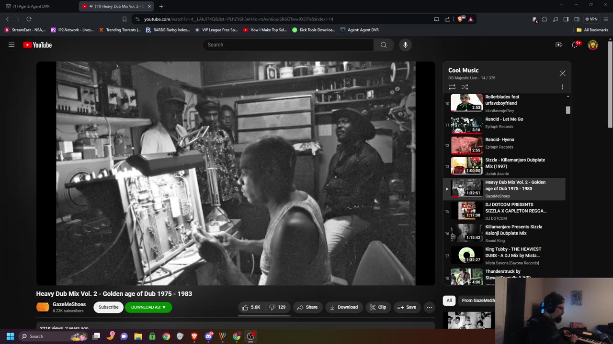Open the lion avatar account menu
Image resolution: width=613 pixels, height=344 pixels.
click(593, 45)
